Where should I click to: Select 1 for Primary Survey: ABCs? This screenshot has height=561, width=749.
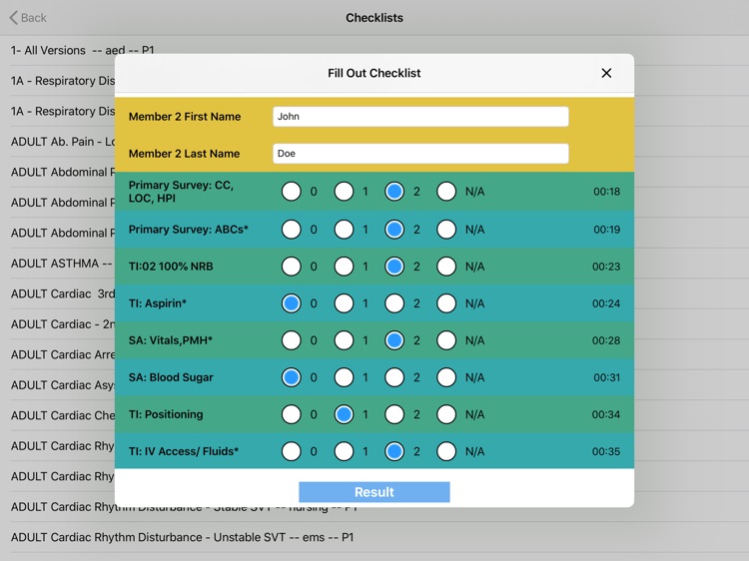point(344,230)
